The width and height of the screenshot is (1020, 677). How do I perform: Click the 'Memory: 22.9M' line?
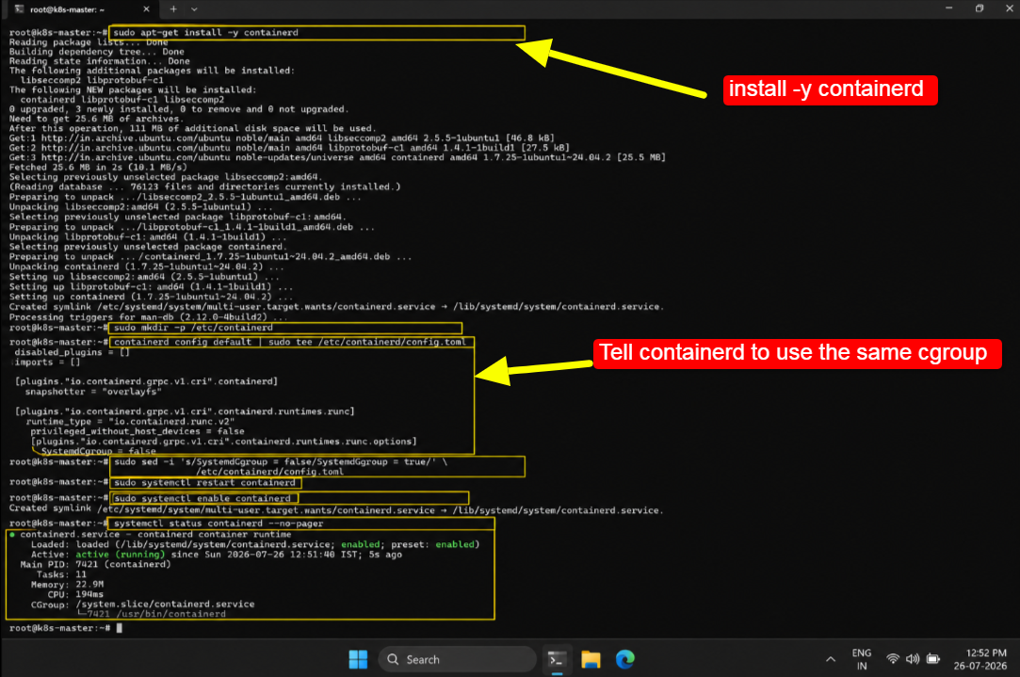[67, 585]
